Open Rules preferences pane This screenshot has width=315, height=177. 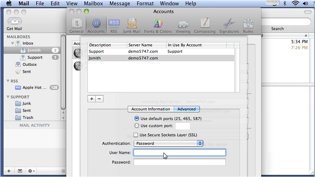point(248,26)
